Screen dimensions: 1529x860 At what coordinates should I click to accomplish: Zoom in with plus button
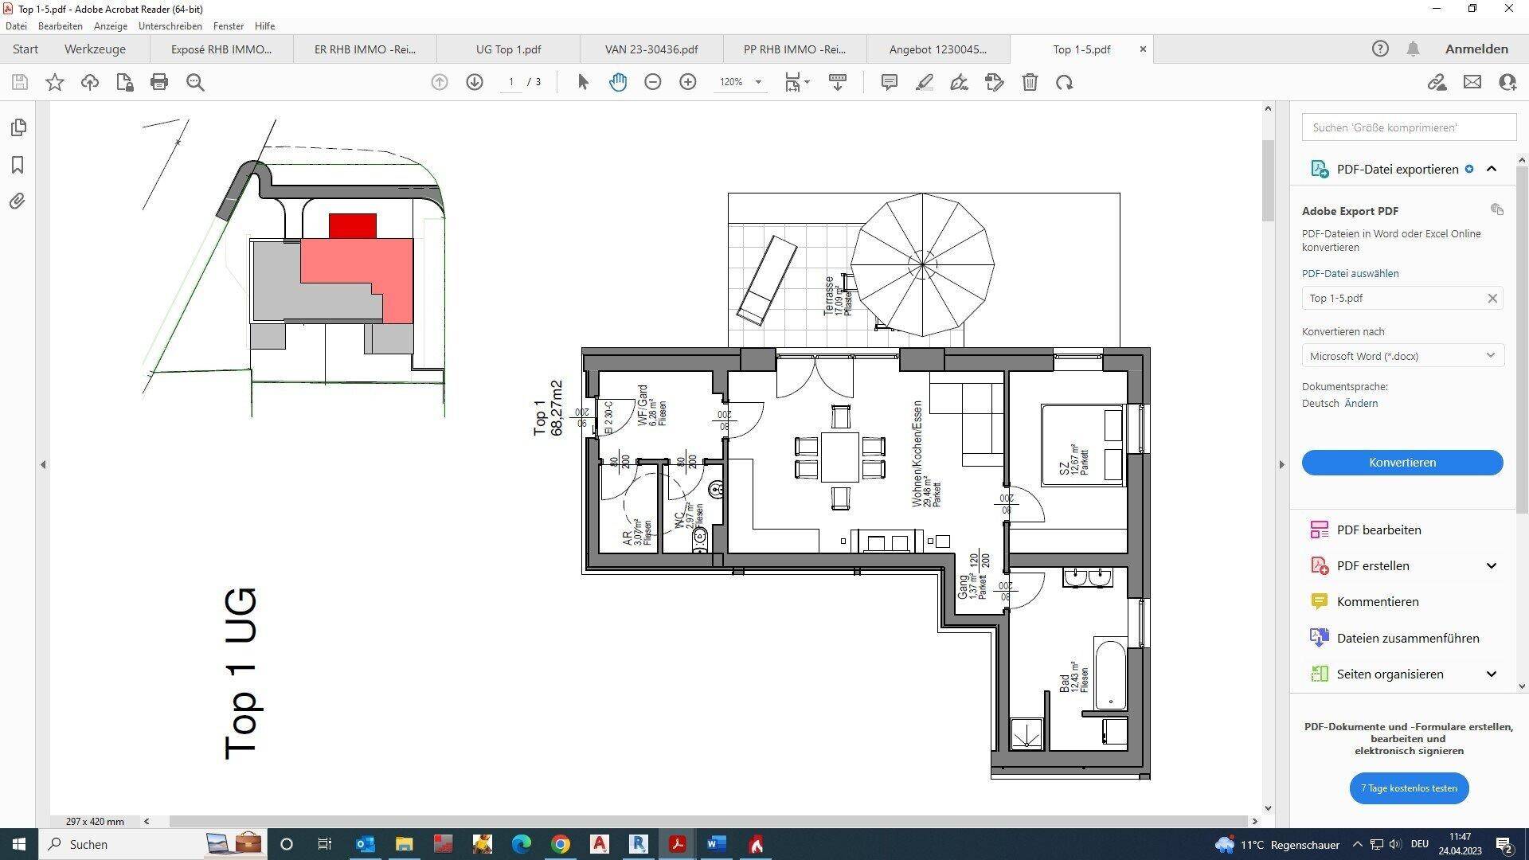tap(688, 82)
